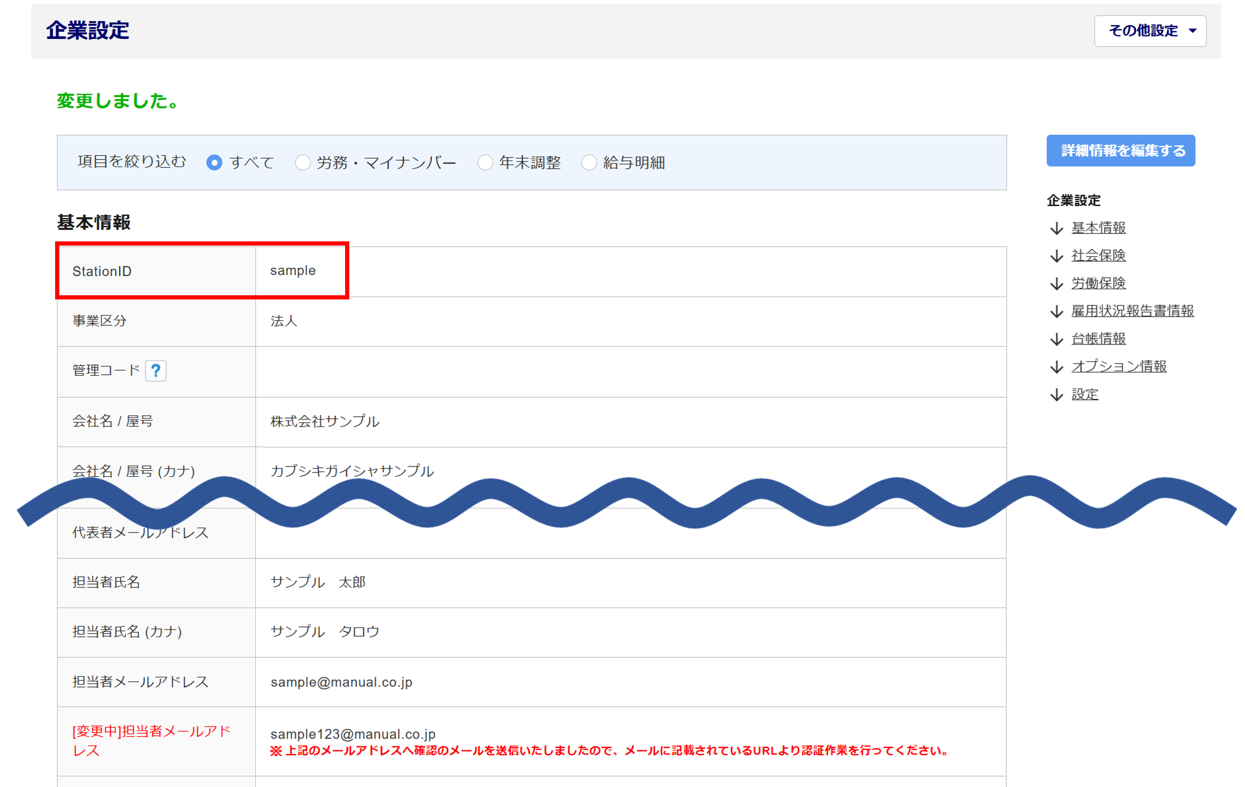Viewport: 1245px width, 787px height.
Task: Click the down arrow next to 労働保険
Action: point(1057,283)
